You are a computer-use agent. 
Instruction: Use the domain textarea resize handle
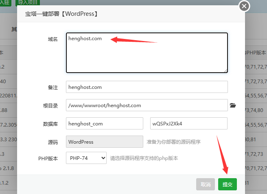(225, 71)
